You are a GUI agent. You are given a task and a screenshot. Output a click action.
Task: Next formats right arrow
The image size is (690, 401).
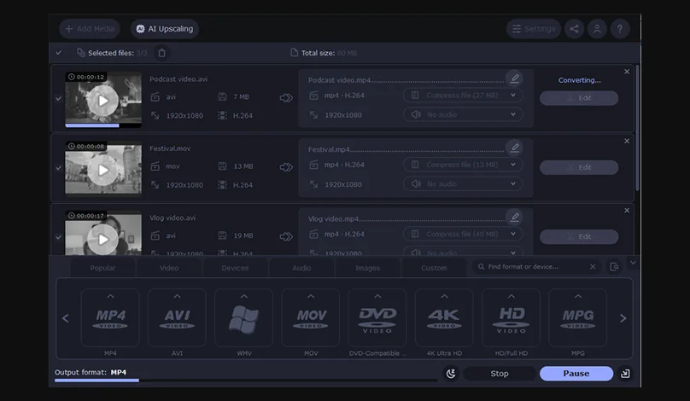(x=623, y=318)
